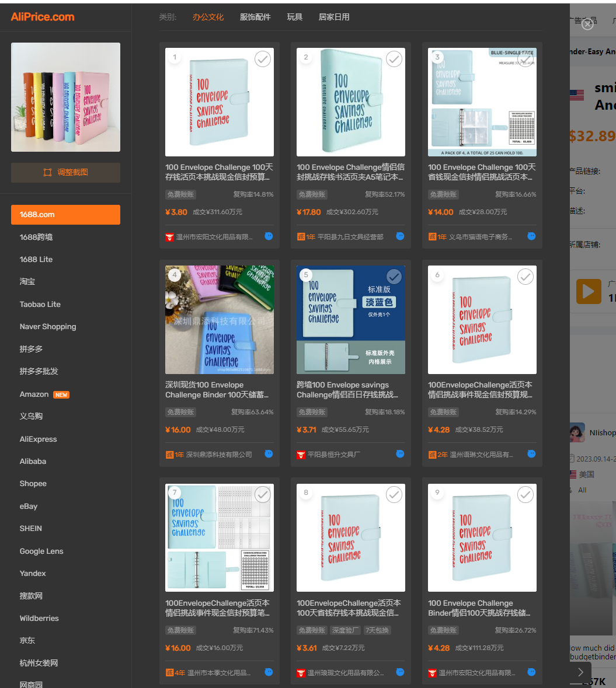The image size is (616, 688).
Task: Check the select circle on product 2
Action: pos(394,59)
